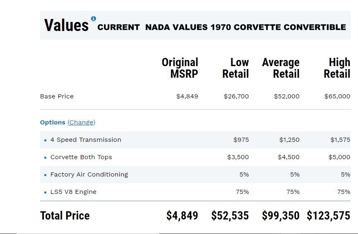Click the $123,575 total high retail value

(329, 215)
